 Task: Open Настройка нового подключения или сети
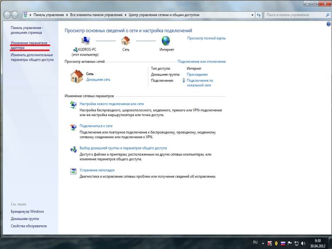click(112, 104)
